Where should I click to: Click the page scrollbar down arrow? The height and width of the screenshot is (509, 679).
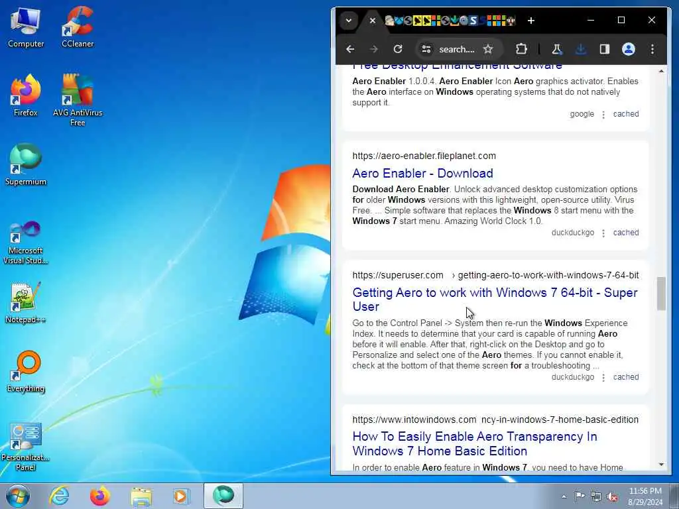(661, 465)
